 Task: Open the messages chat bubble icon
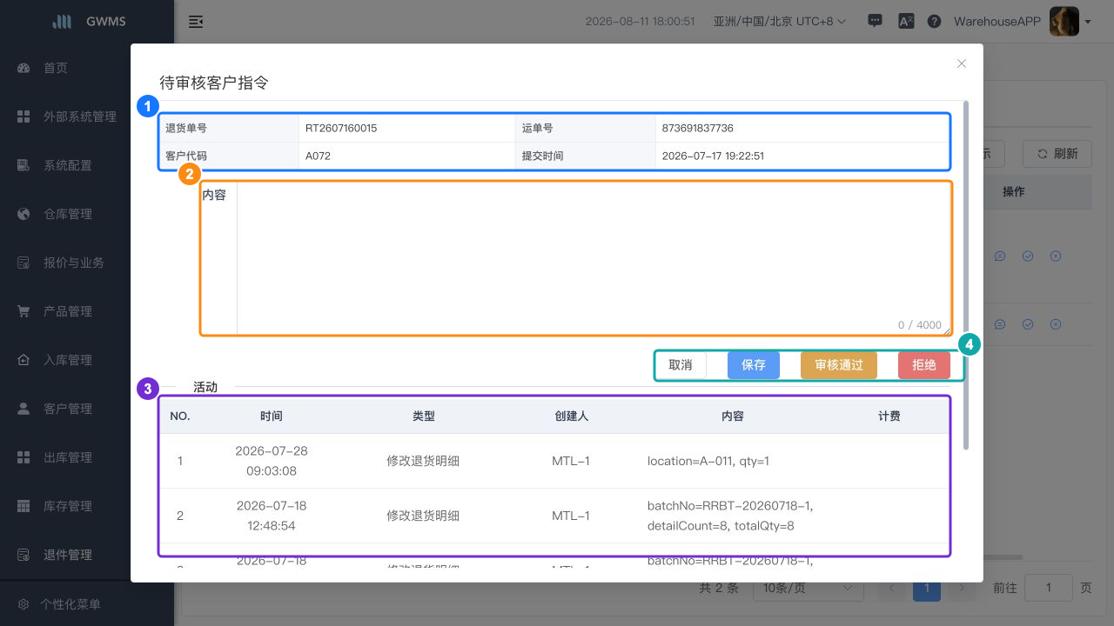click(876, 22)
